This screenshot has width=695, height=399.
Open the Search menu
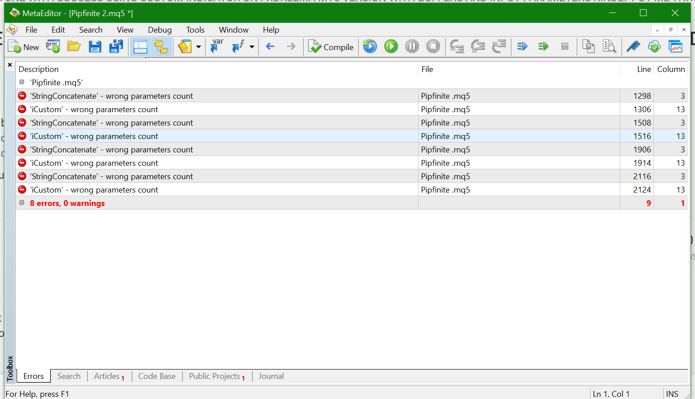91,30
